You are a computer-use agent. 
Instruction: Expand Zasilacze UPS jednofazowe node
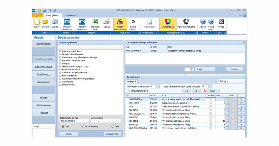pos(60,73)
